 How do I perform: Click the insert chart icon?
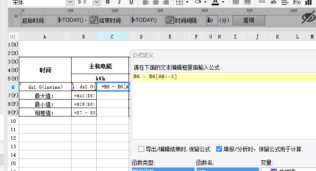pyautogui.click(x=308, y=2)
